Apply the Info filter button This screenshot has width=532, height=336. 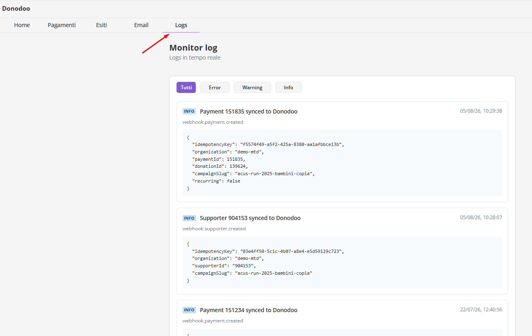pos(288,88)
